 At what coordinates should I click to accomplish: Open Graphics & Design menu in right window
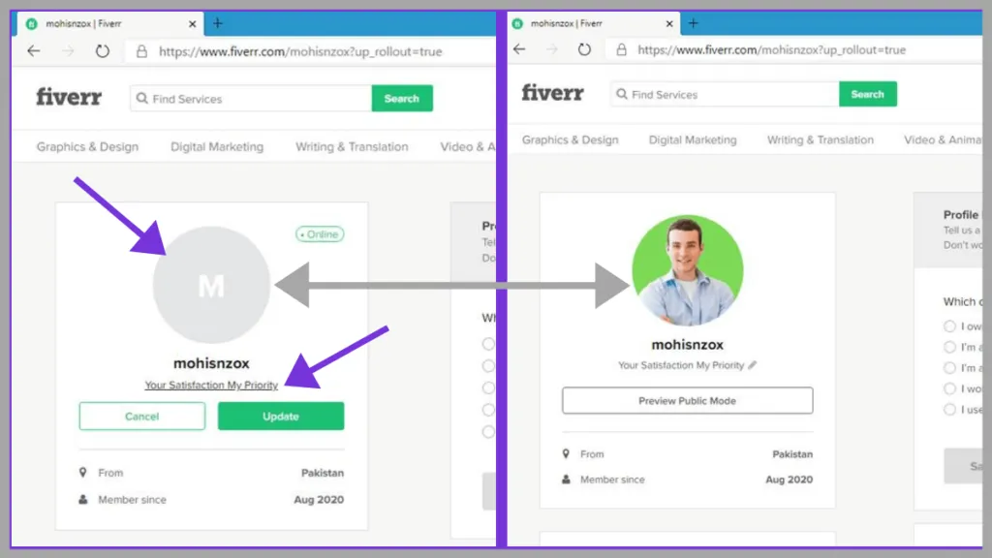570,139
